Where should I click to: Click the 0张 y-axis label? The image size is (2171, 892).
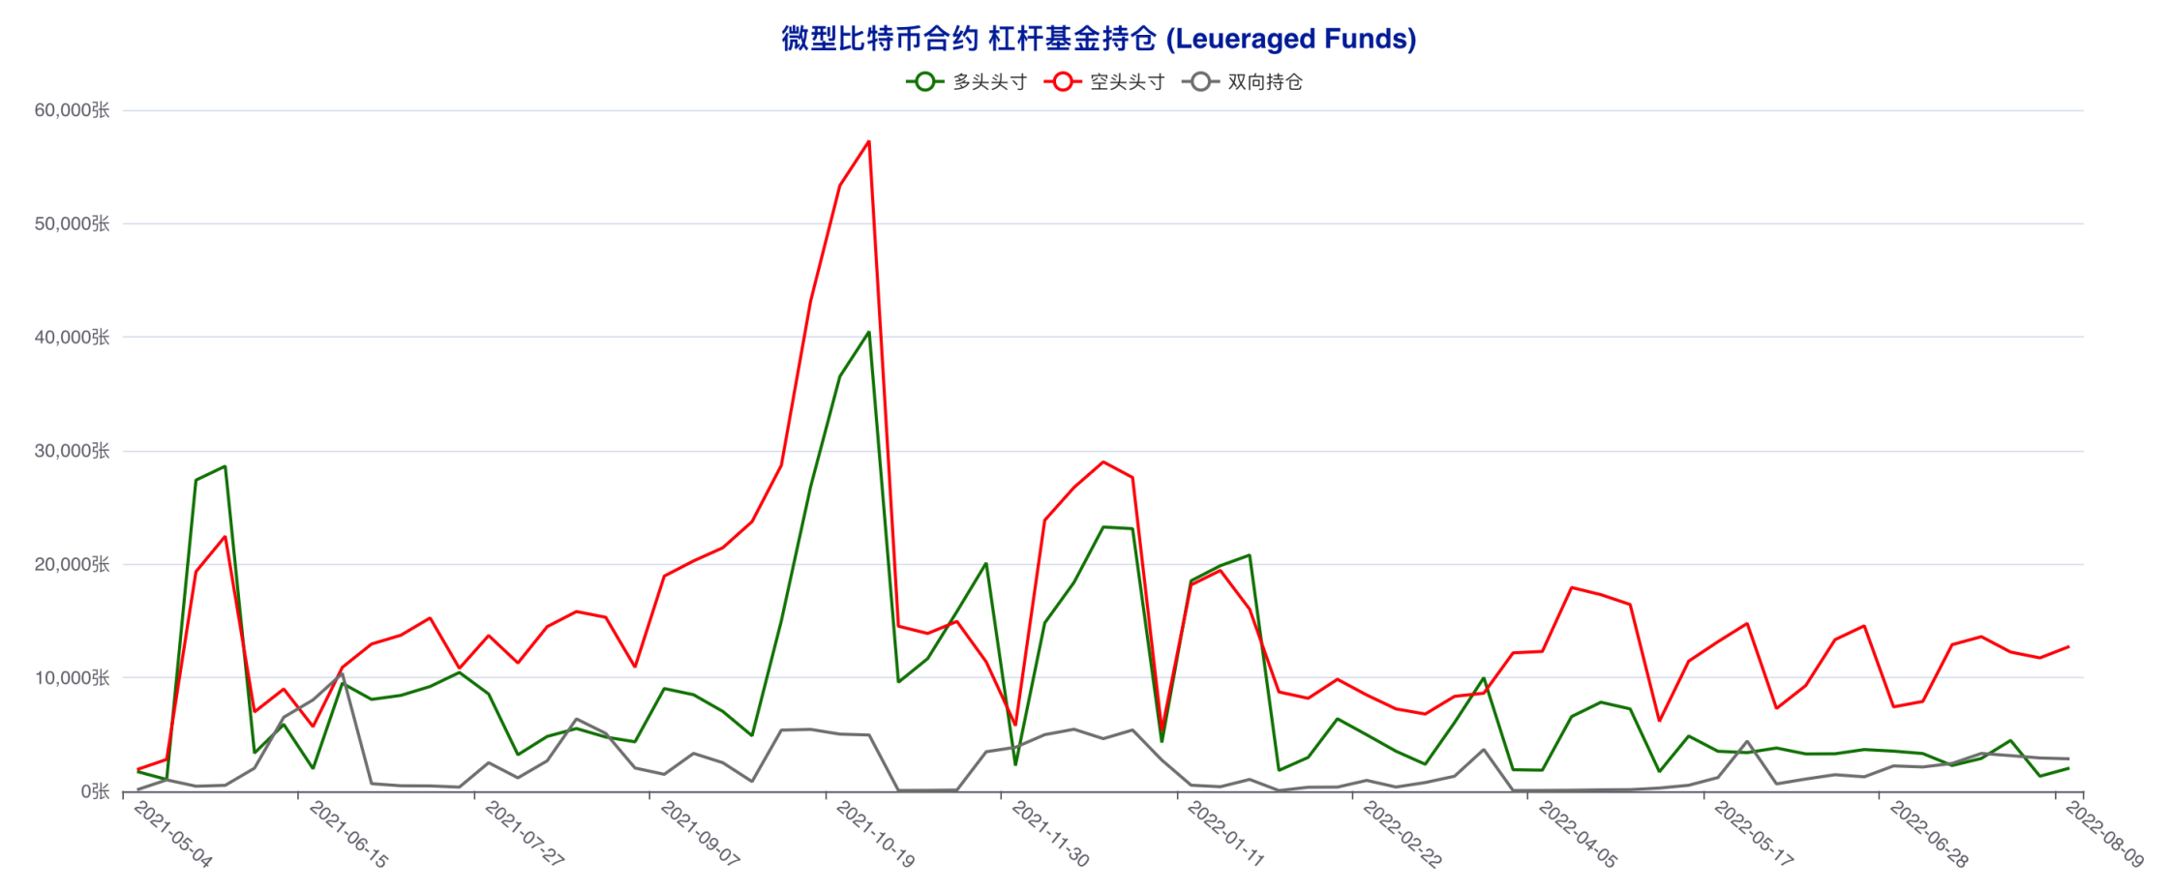coord(95,791)
